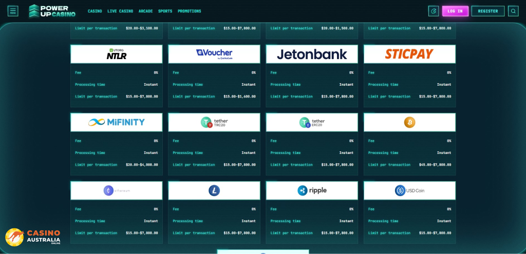Screen dimensions: 526x254
Task: Select the STICPAY payment logo
Action: [409, 54]
